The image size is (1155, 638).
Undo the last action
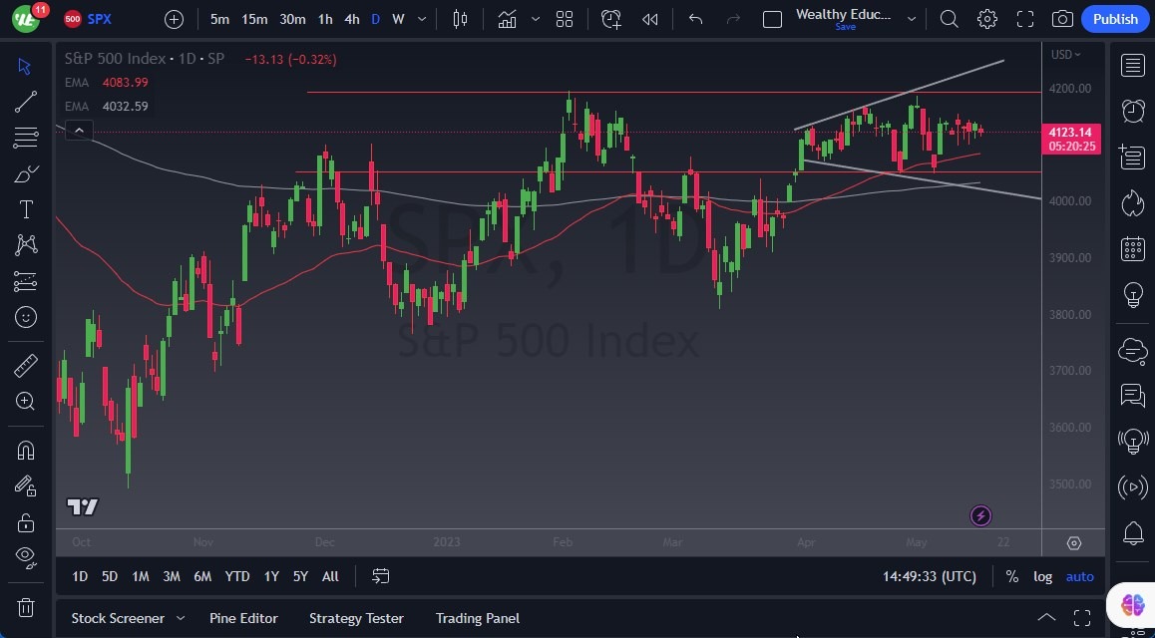click(x=695, y=19)
